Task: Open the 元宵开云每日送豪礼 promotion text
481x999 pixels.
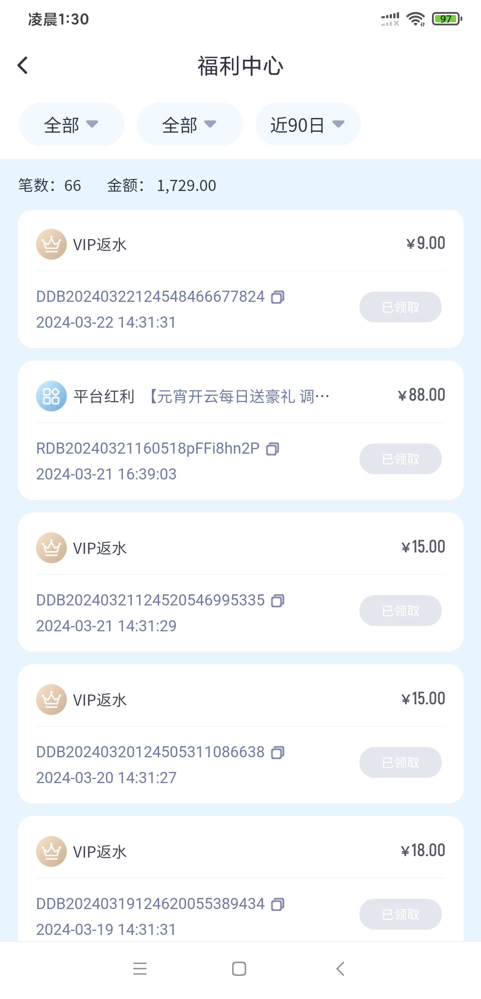Action: (239, 396)
